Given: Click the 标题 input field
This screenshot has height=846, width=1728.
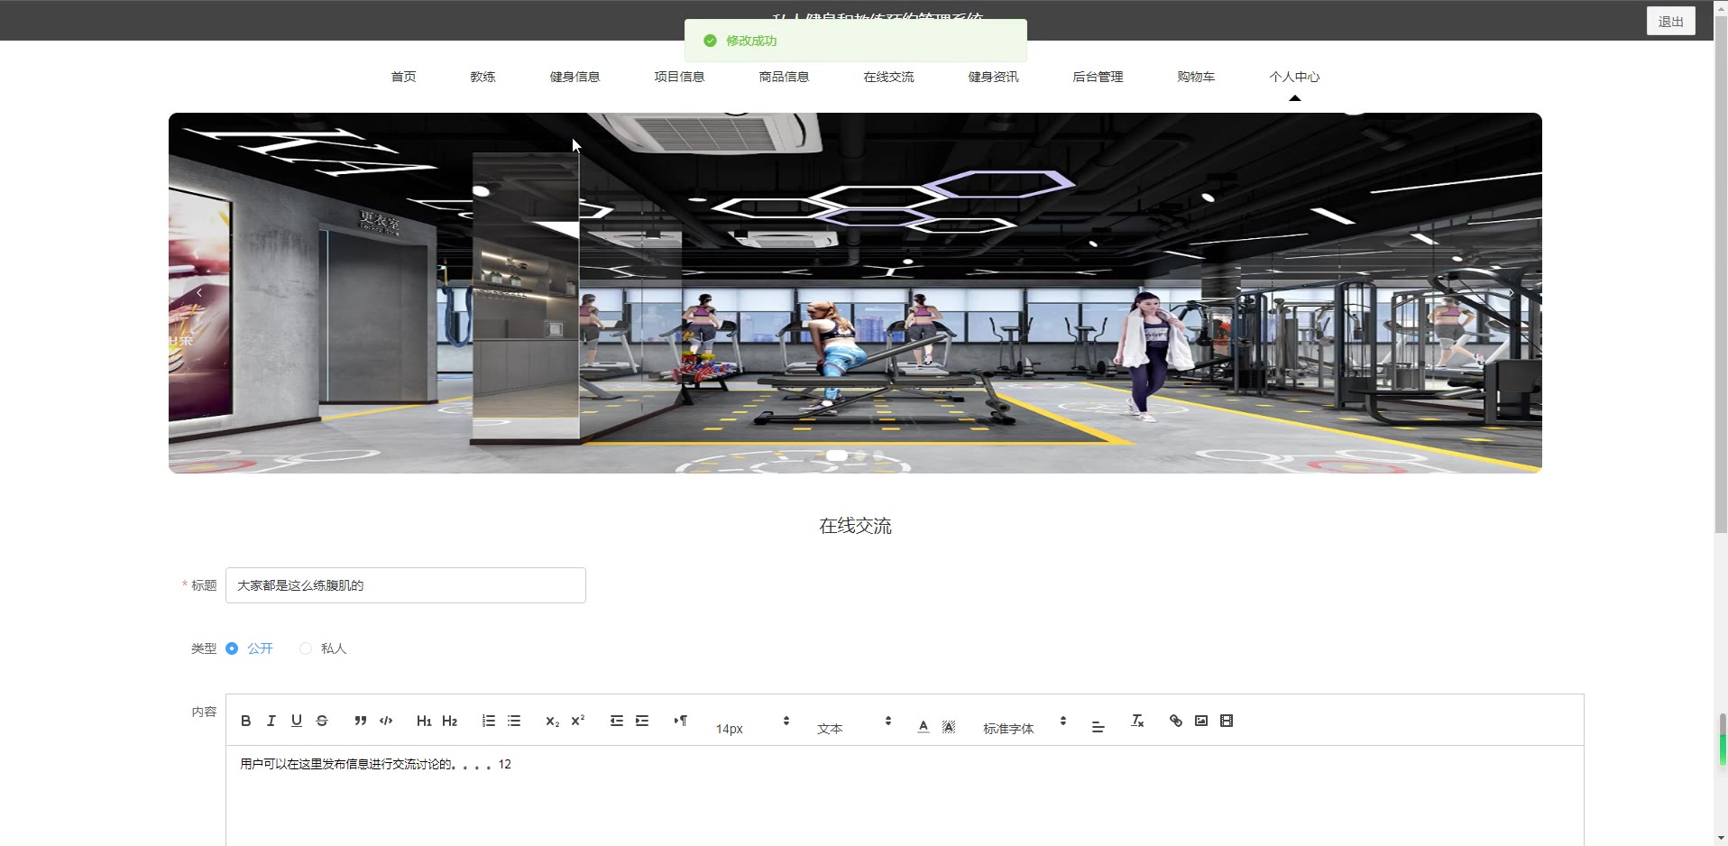Looking at the screenshot, I should 406,585.
